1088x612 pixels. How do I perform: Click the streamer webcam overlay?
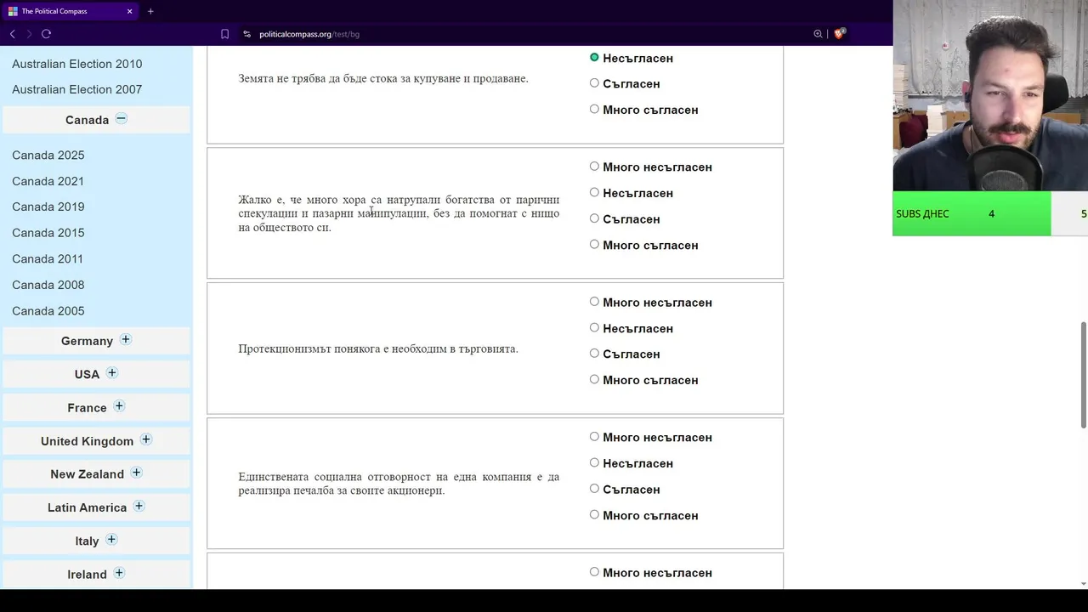[x=990, y=95]
